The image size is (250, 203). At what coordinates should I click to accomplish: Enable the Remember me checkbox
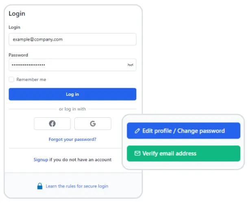[11, 80]
